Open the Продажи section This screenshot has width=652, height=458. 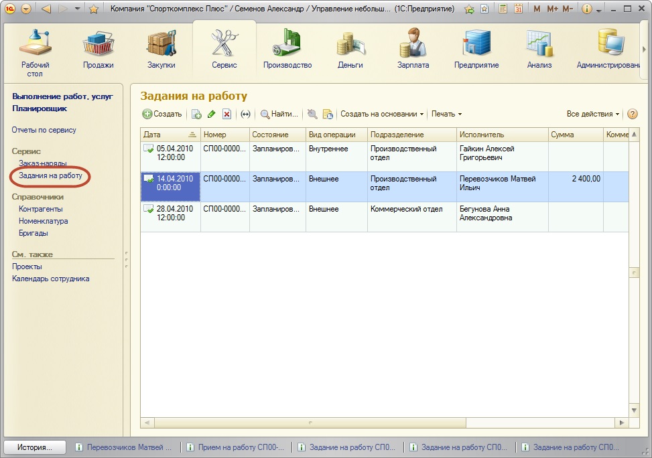click(98, 50)
